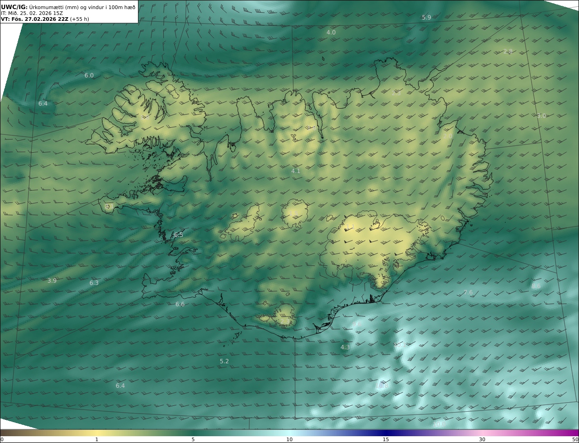
Task: Click the 5.2 precipitation value label
Action: (x=224, y=361)
